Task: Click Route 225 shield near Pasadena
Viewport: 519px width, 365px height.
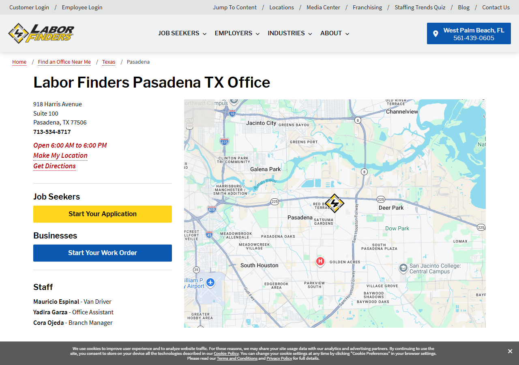Action: click(x=275, y=202)
